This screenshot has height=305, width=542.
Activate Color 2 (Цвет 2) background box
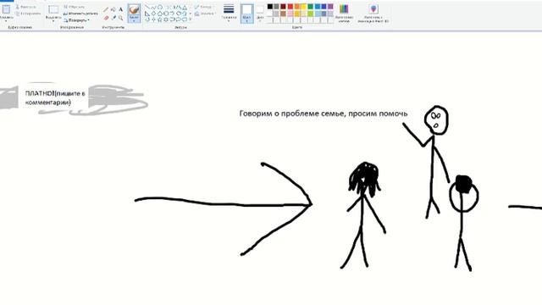[x=260, y=14]
